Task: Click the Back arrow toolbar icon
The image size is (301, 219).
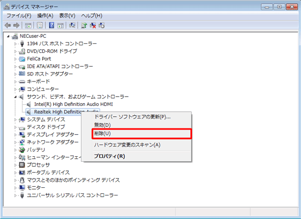Action: click(8, 25)
